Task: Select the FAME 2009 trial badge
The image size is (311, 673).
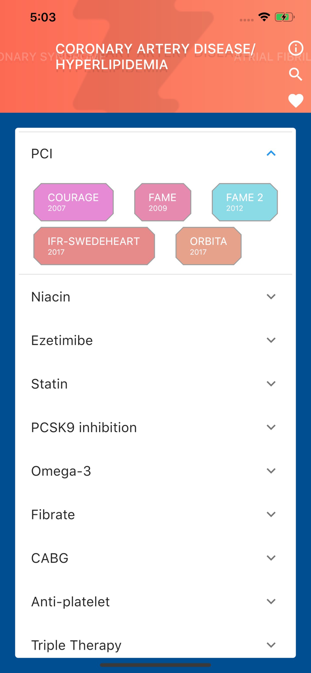Action: pyautogui.click(x=162, y=202)
